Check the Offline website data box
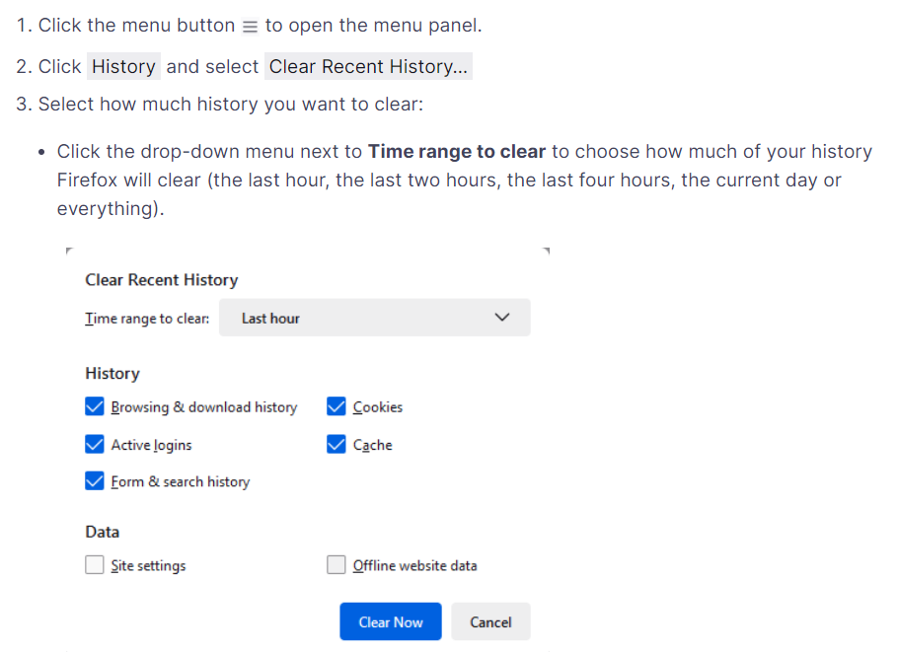Screen dimensions: 899x652 (337, 565)
